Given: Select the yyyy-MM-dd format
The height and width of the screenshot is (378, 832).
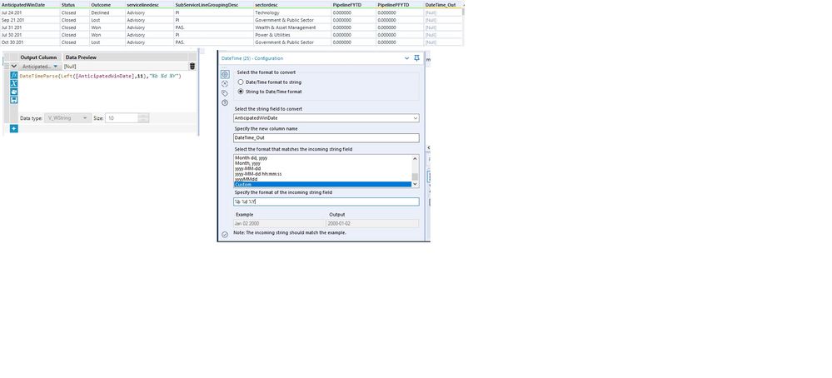Looking at the screenshot, I should point(248,168).
